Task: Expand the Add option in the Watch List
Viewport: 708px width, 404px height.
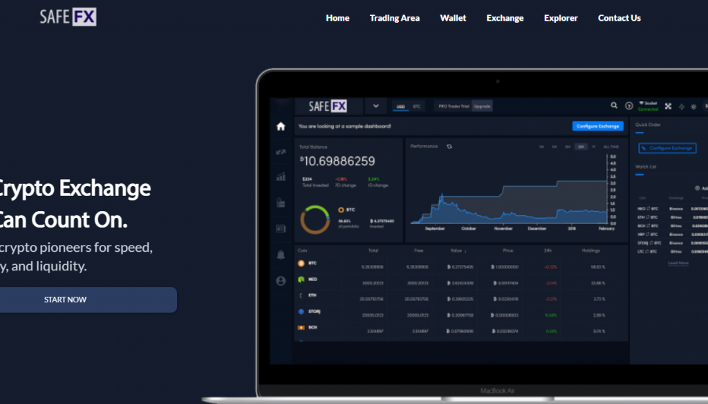Action: point(698,187)
